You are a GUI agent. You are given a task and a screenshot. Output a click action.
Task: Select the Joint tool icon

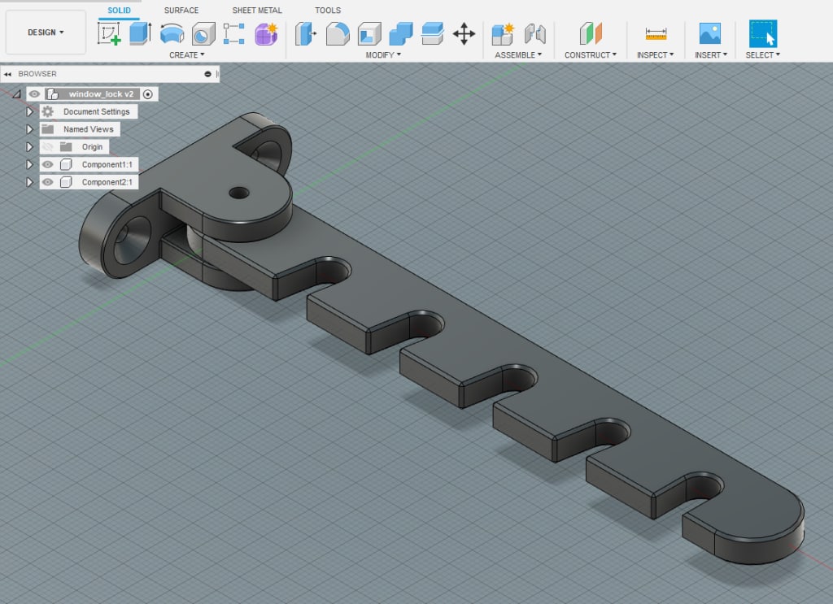(535, 33)
